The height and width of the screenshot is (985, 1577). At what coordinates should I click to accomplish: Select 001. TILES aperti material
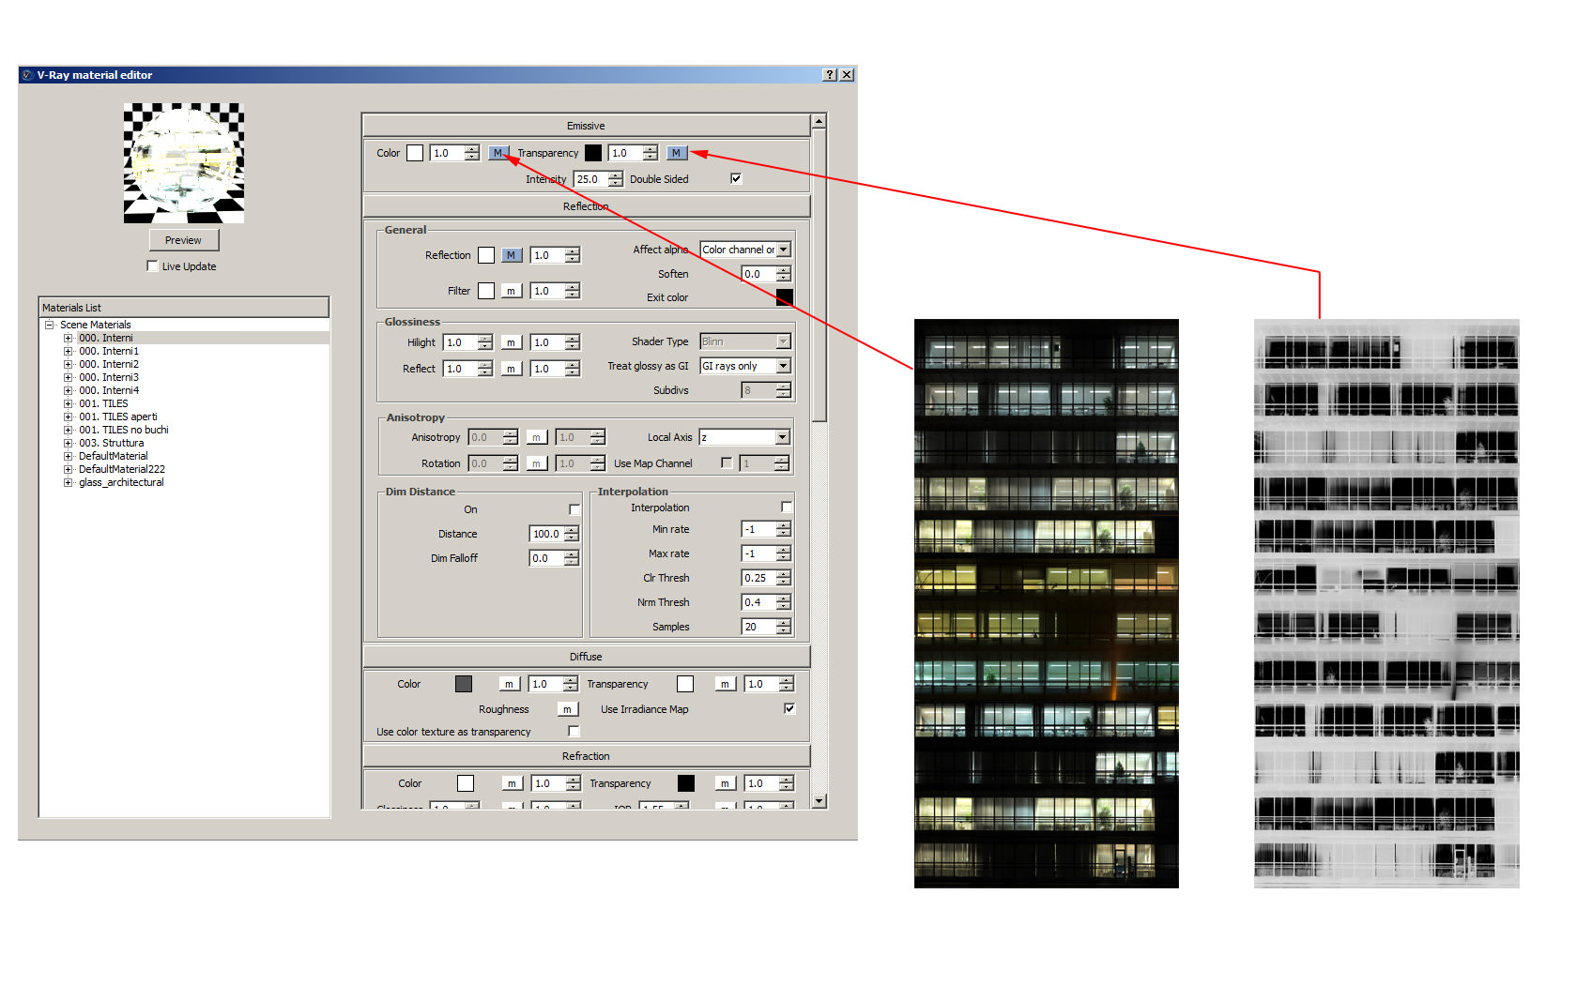click(x=118, y=417)
